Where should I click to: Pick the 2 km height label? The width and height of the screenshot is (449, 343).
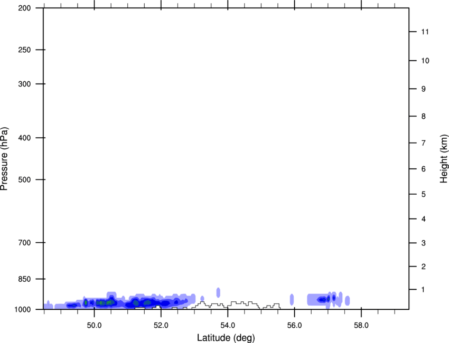pos(423,266)
